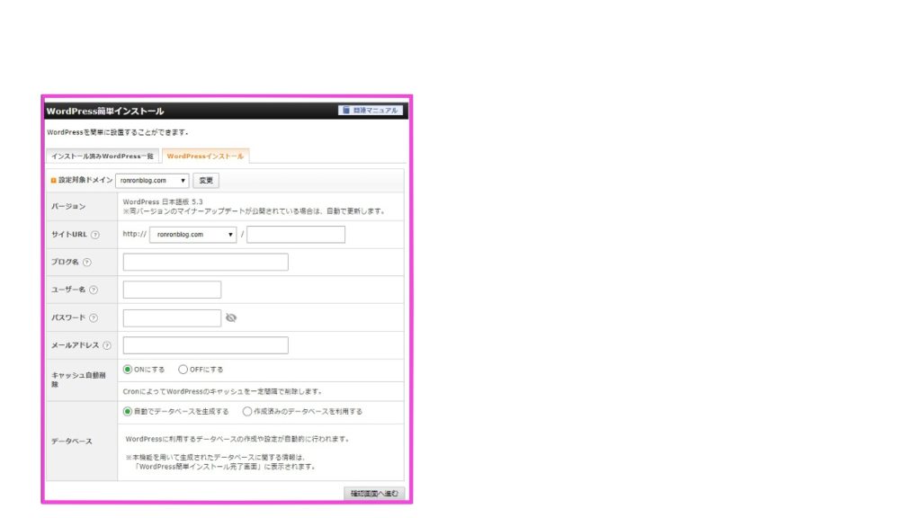Focus the email address input field
Screen dimensions: 921x518
point(206,345)
